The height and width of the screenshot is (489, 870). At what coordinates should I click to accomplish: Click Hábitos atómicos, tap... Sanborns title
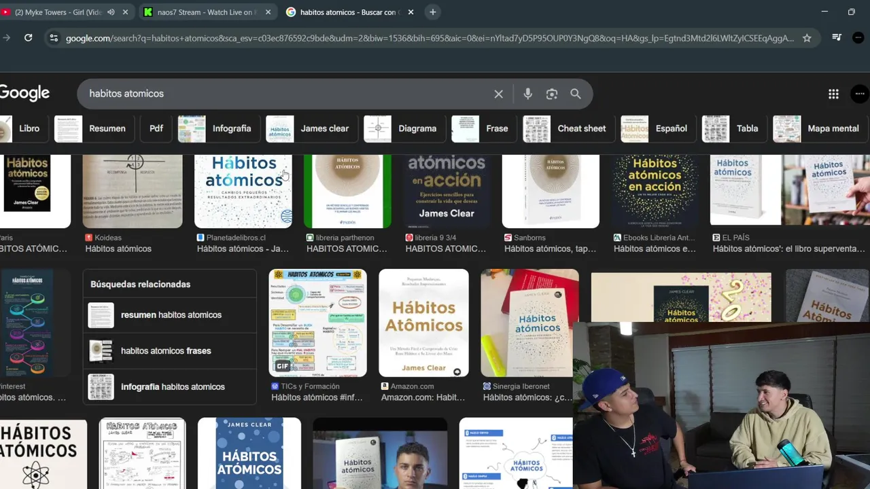551,249
